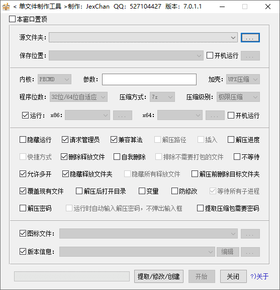Click the app icon in title bar
This screenshot has height=290, width=280.
tap(6, 7)
